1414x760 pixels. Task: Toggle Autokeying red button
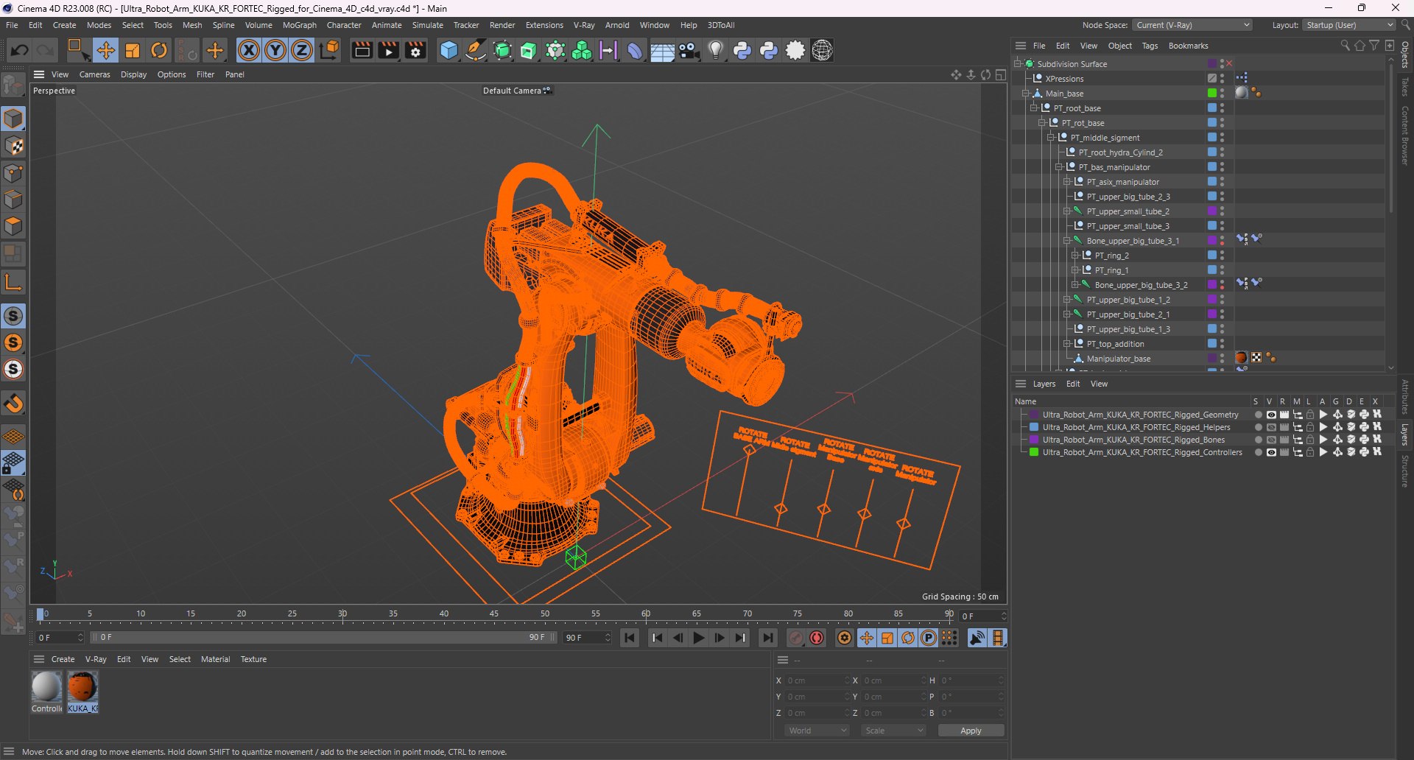tap(817, 638)
